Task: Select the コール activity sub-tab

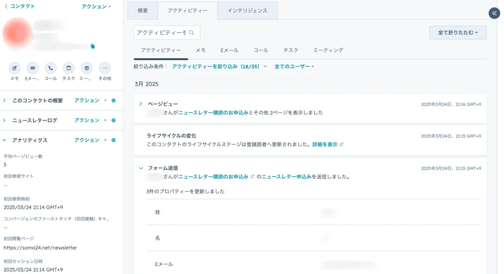Action: coord(260,50)
